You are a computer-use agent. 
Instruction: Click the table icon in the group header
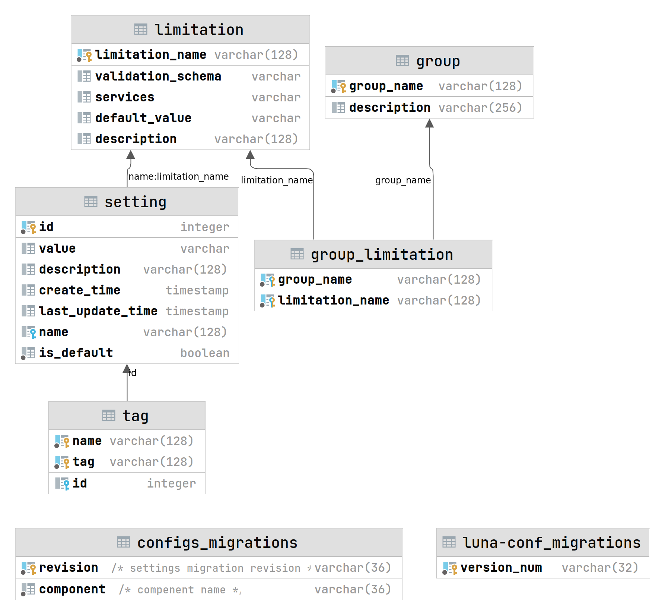402,61
